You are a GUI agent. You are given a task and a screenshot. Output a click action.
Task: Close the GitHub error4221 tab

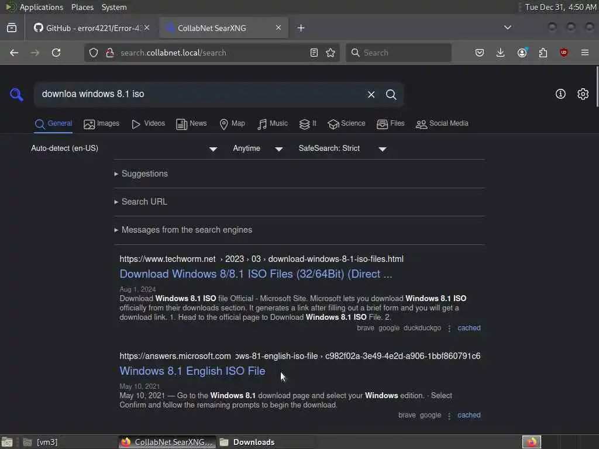tap(147, 28)
